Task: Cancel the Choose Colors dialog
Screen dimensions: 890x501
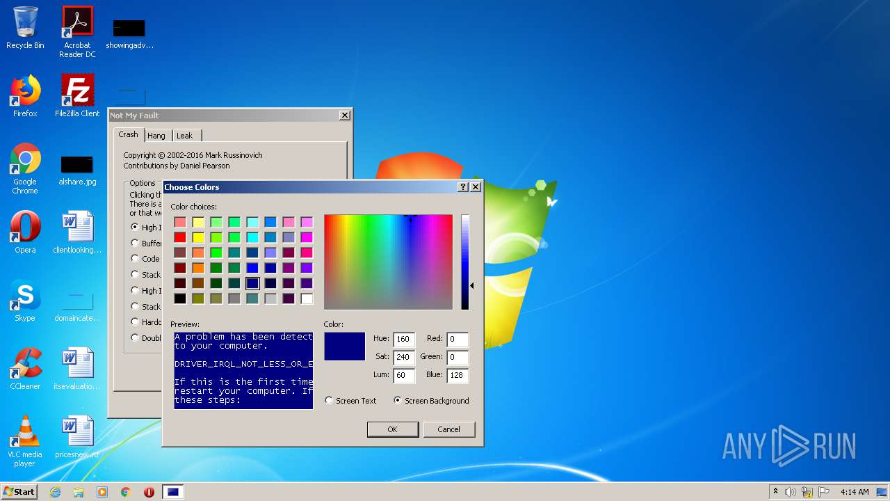Action: click(x=448, y=429)
